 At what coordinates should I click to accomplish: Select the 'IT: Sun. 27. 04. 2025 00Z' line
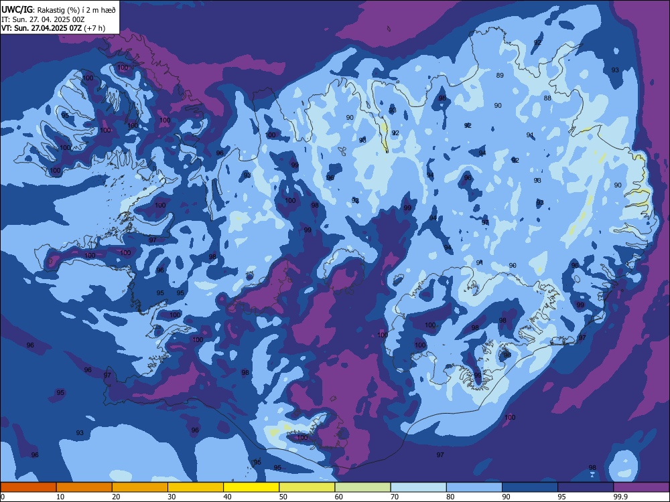(43, 19)
